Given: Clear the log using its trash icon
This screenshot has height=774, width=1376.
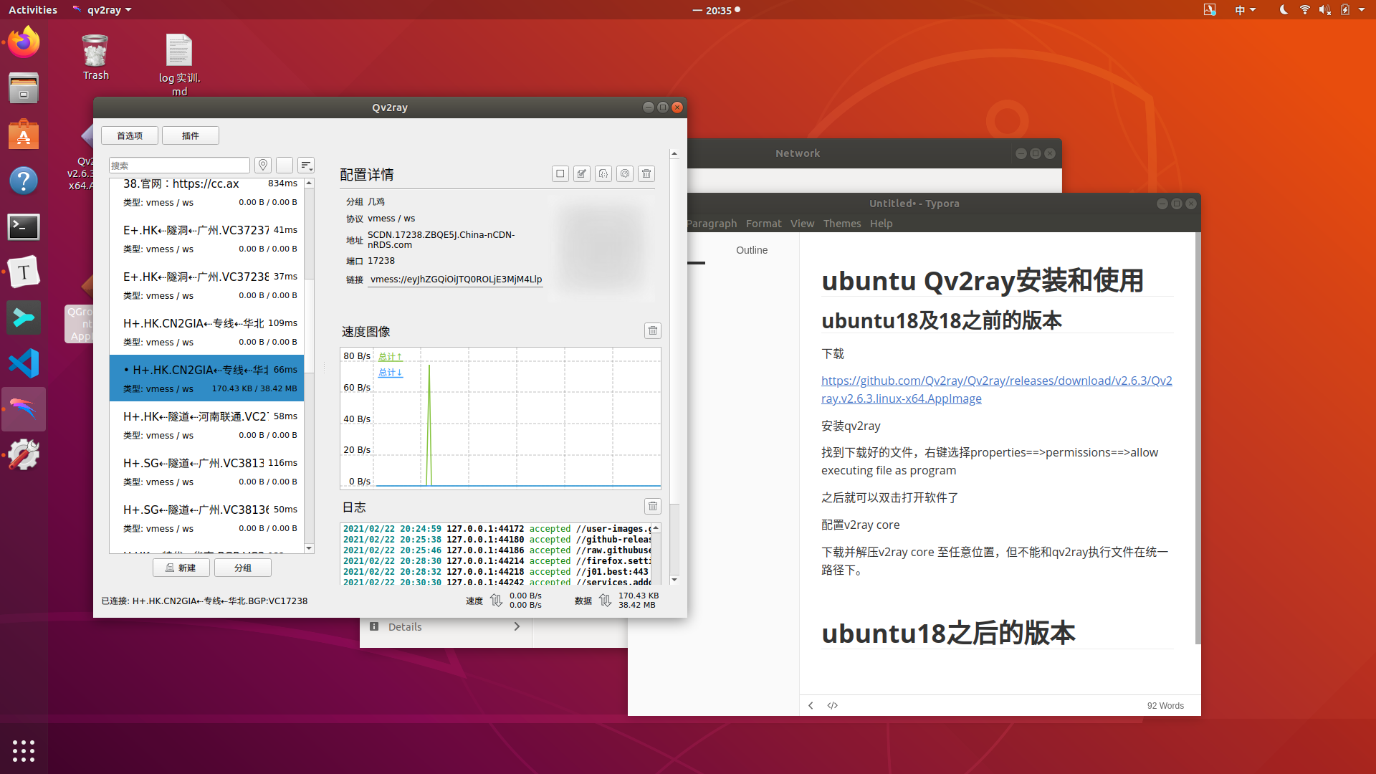Looking at the screenshot, I should tap(652, 507).
